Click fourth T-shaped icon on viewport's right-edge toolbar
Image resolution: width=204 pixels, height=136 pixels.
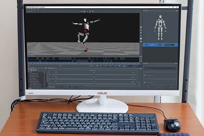[141, 36]
